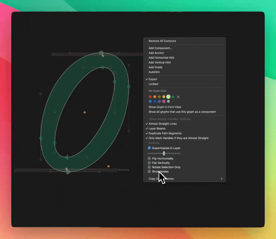The image size is (276, 239).
Task: Select the inner contour direction arrow node
Action: point(66,157)
